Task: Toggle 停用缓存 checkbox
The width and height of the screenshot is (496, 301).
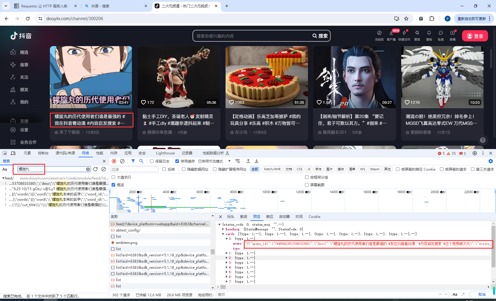Action: tap(177, 161)
